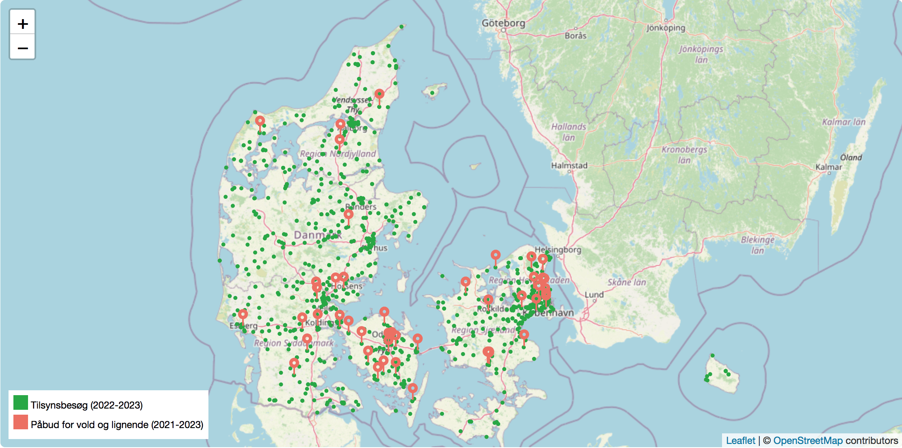902x448 pixels.
Task: Click the green dot at Jutland's northern tip
Action: tap(401, 27)
